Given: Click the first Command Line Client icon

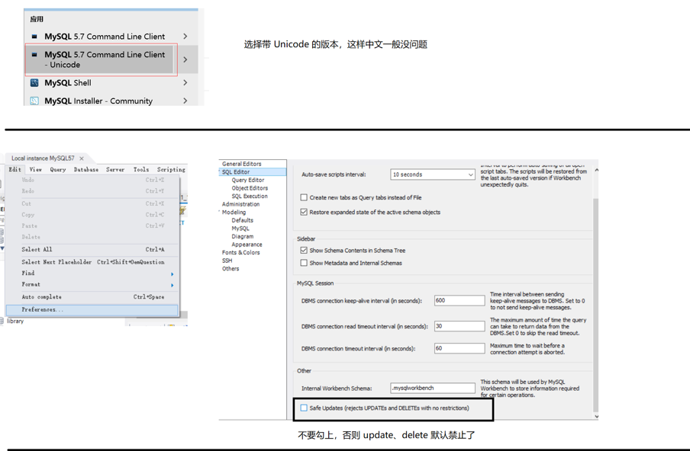Looking at the screenshot, I should click(x=34, y=37).
